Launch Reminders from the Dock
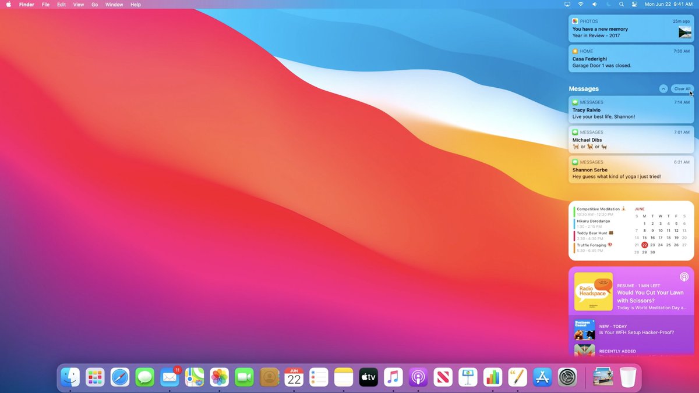 319,377
